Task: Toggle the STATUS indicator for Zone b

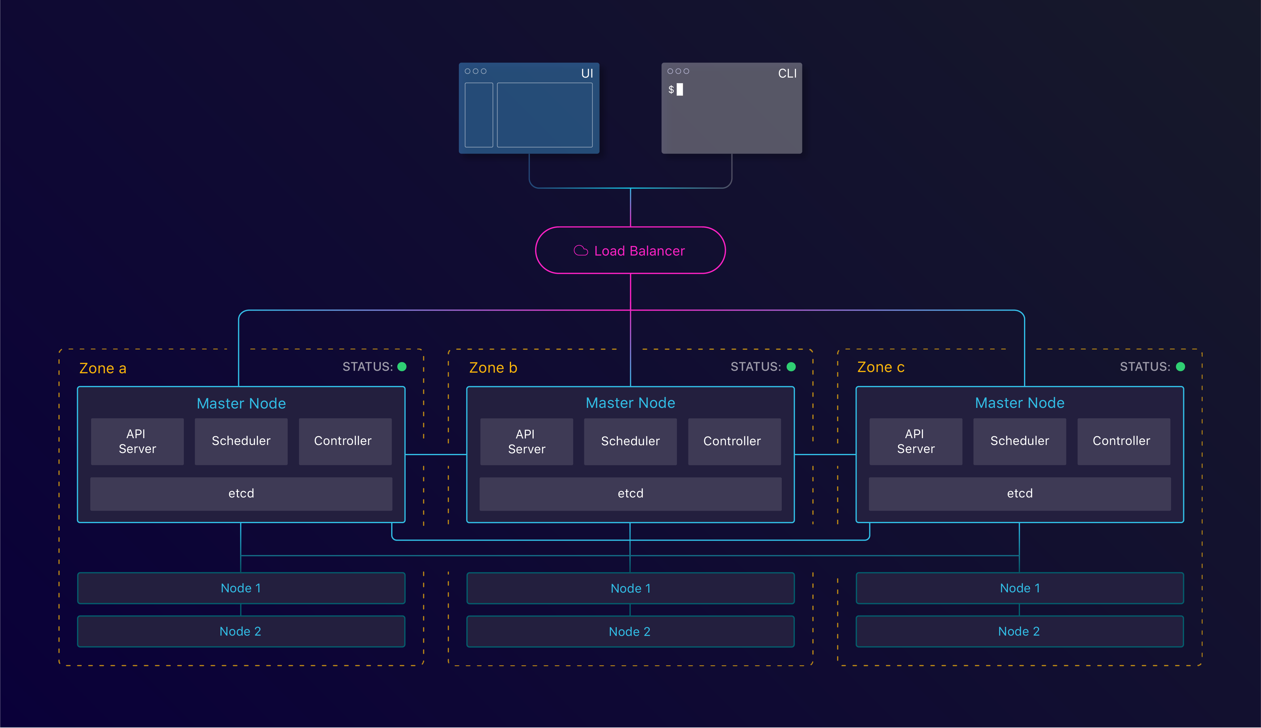Action: tap(792, 366)
